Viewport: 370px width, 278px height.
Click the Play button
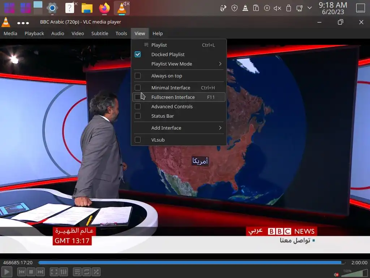7,272
